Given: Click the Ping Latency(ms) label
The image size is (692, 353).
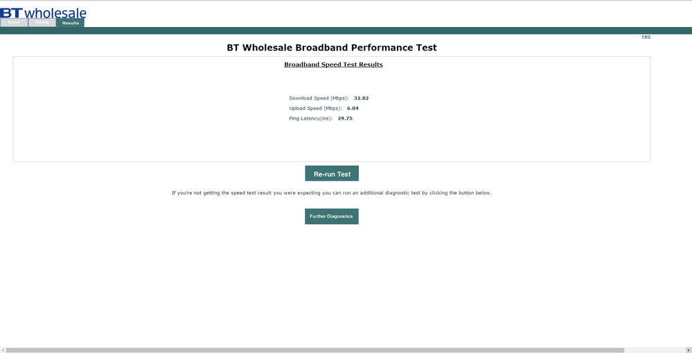Looking at the screenshot, I should [311, 118].
